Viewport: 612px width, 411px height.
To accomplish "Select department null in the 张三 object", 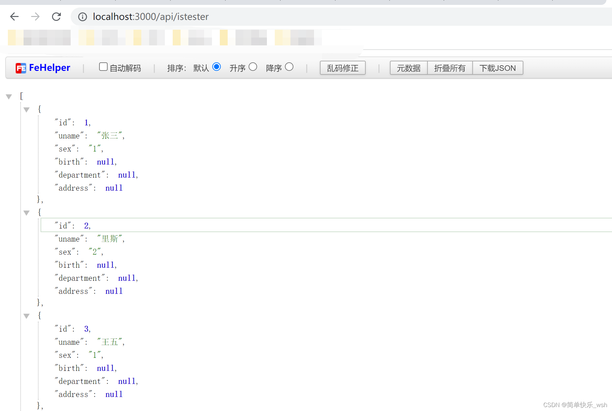I will (127, 175).
